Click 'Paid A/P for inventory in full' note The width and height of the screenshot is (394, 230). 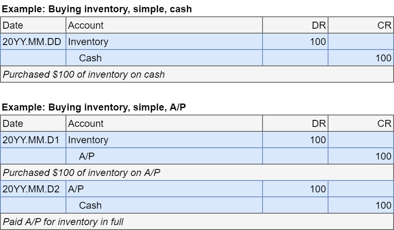[63, 222]
